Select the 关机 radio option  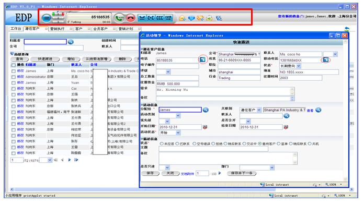310,144
